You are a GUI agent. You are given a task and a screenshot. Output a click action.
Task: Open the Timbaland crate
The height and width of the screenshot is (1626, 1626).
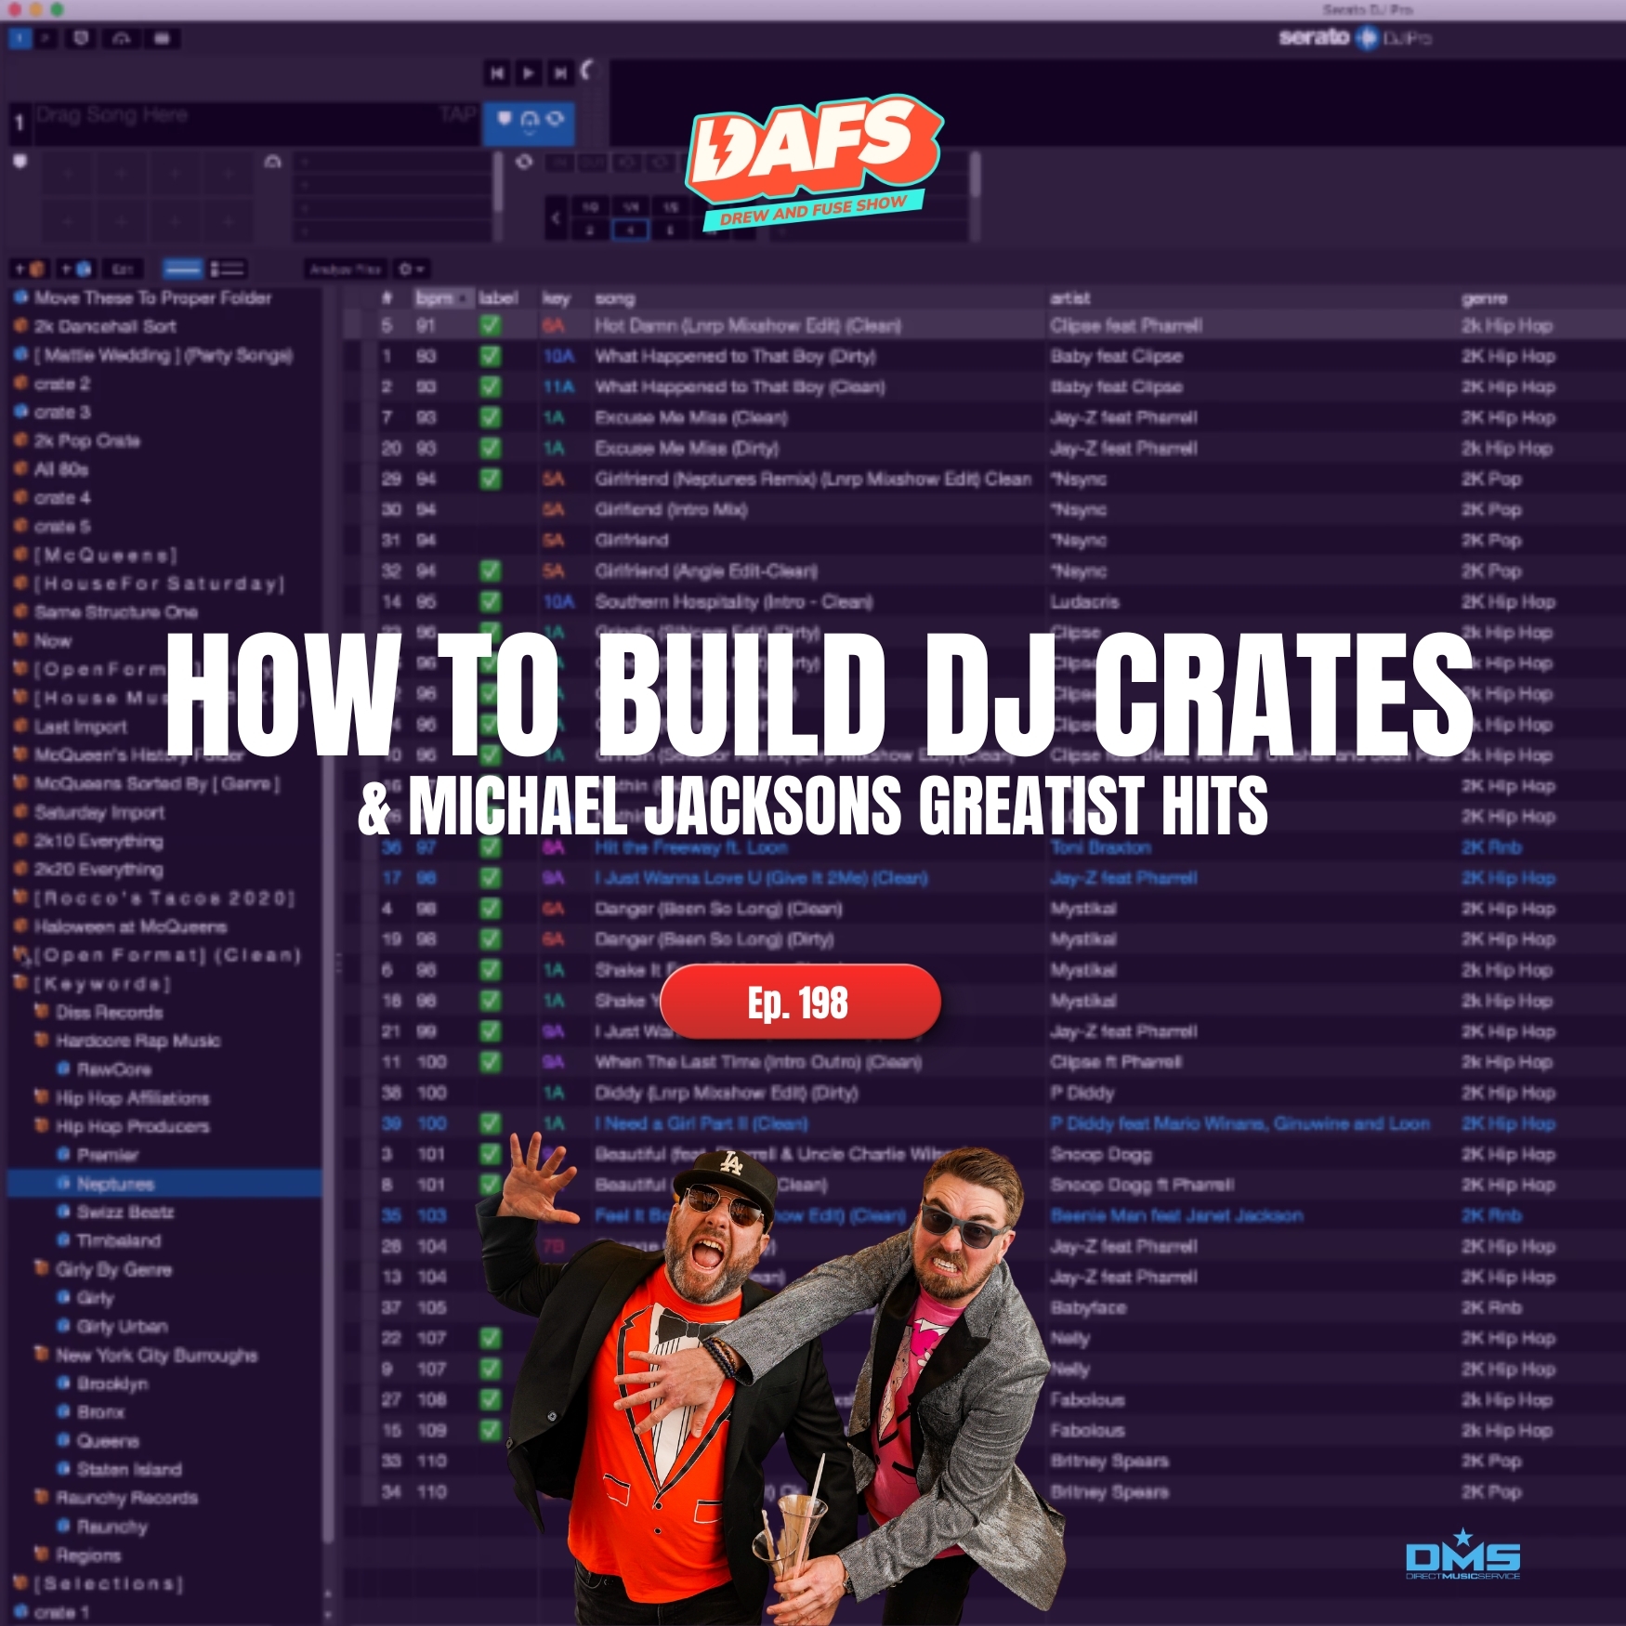point(118,1240)
